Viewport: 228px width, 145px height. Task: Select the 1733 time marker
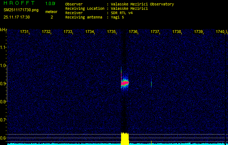click(68, 32)
